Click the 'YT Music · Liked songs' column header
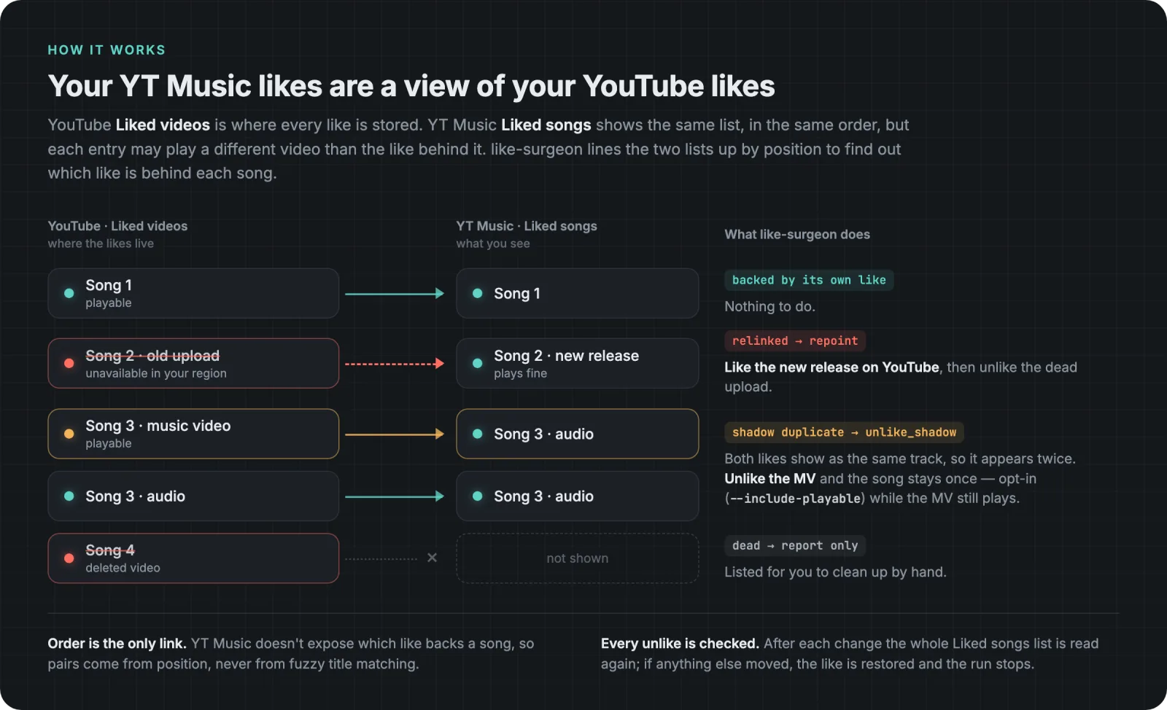The image size is (1167, 710). (527, 226)
